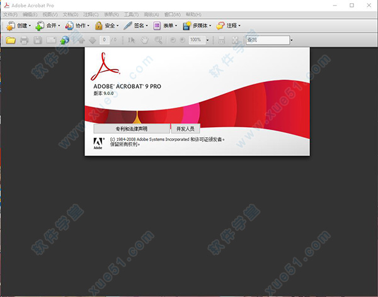Go to next page arrow
Screen dimensions: 378x297
click(x=93, y=40)
